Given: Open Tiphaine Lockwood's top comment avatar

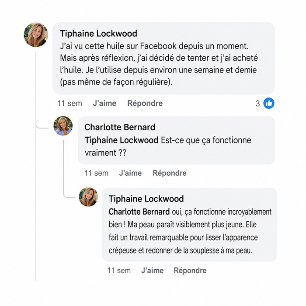Looking at the screenshot, I should point(36,35).
